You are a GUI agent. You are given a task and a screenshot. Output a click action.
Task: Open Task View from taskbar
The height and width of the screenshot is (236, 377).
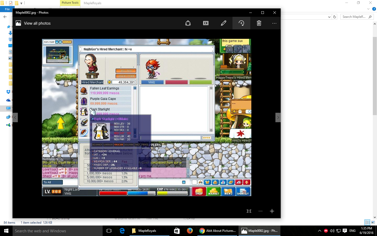pyautogui.click(x=109, y=231)
